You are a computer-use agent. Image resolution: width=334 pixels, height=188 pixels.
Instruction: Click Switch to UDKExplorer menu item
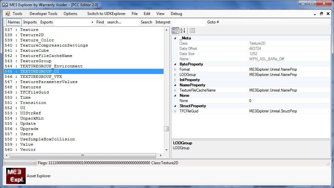[x=106, y=14]
